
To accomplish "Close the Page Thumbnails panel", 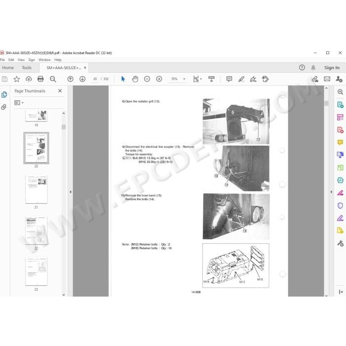I will (x=60, y=90).
